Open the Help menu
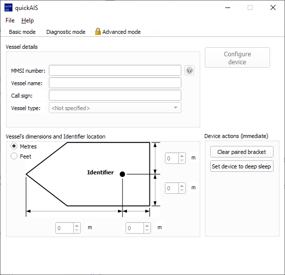285x275 pixels. click(27, 20)
